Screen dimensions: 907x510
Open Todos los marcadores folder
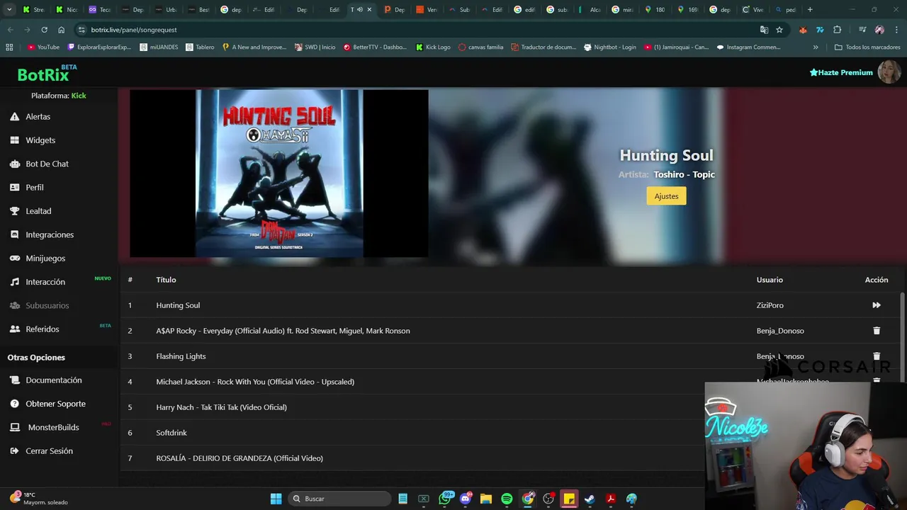[x=867, y=47]
